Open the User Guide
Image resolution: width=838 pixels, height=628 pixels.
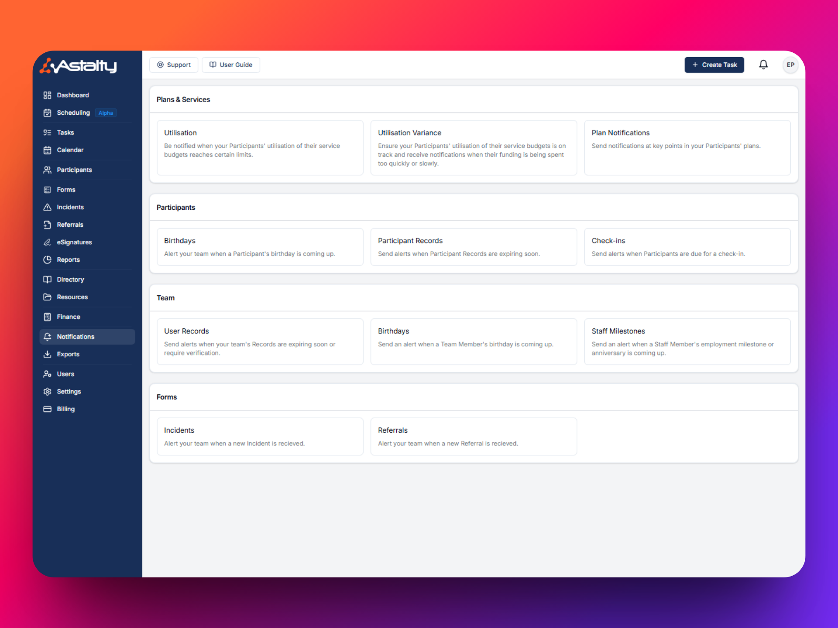(230, 65)
